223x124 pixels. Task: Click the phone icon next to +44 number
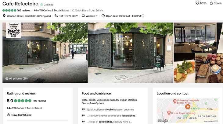click(56, 16)
